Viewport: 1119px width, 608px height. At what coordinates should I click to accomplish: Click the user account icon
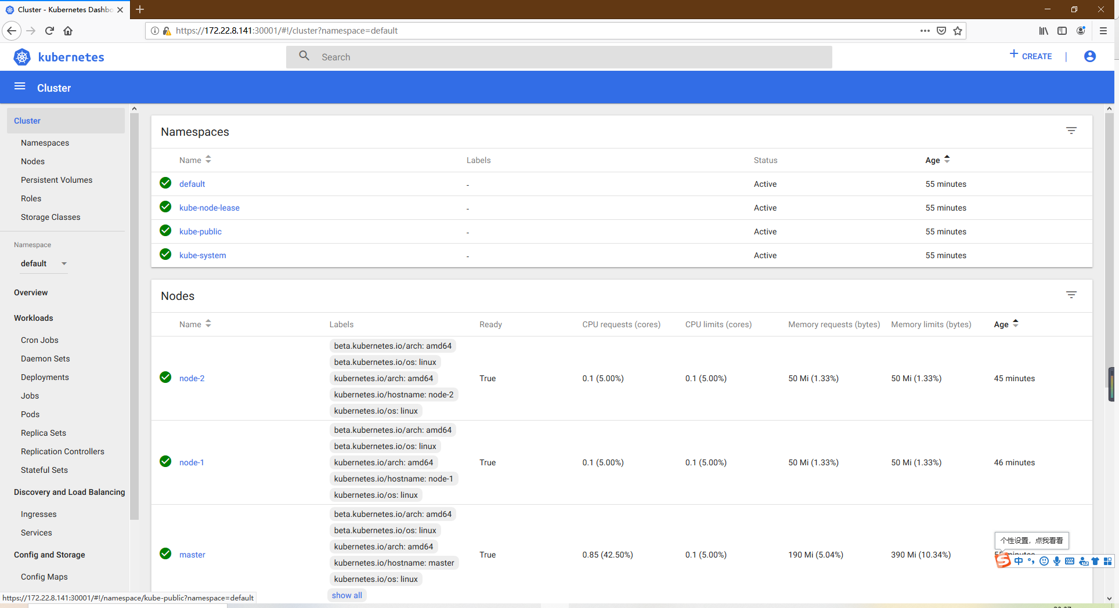click(1089, 56)
